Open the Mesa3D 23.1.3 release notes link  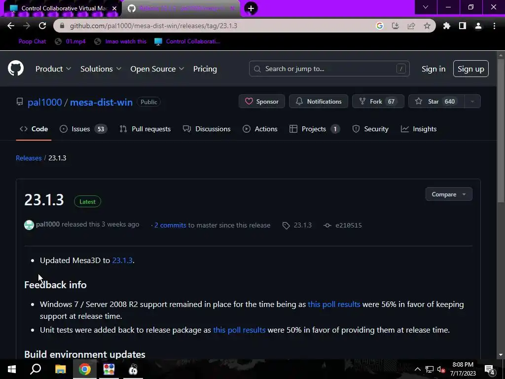tap(122, 261)
